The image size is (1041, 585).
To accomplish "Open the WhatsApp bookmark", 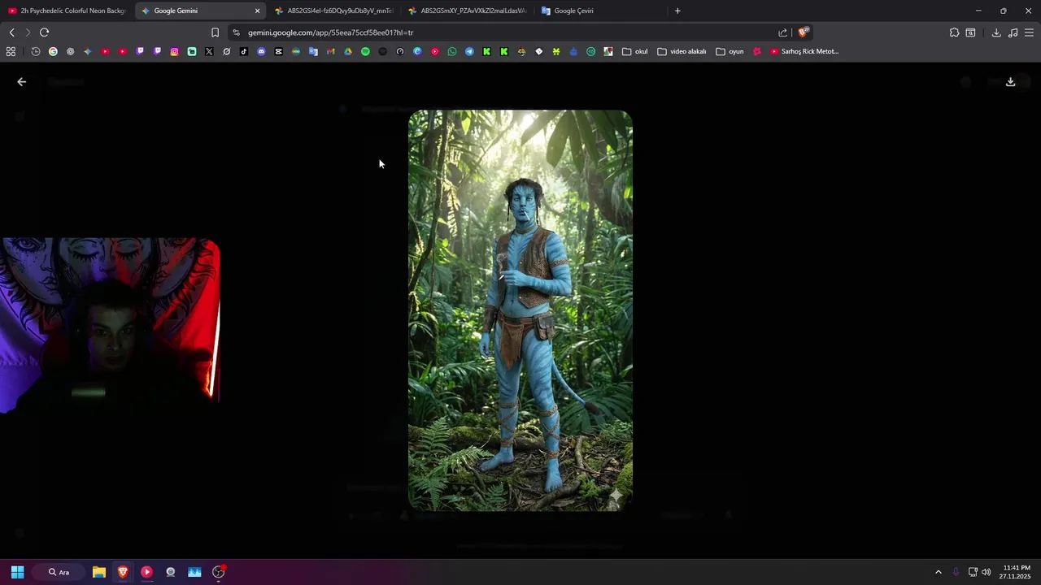I will pyautogui.click(x=452, y=51).
